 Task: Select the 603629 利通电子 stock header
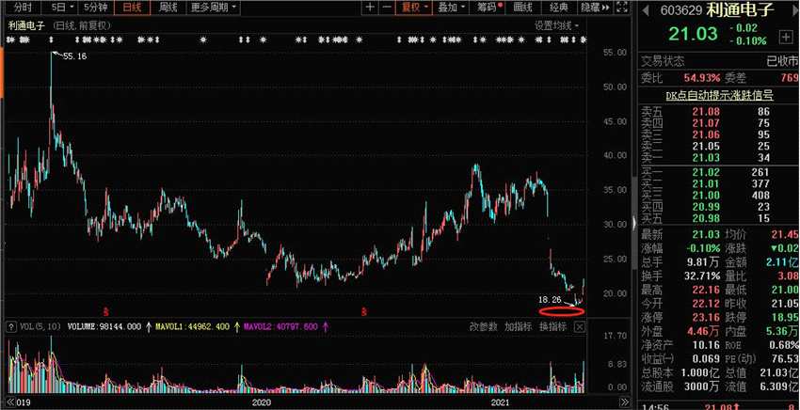(716, 10)
